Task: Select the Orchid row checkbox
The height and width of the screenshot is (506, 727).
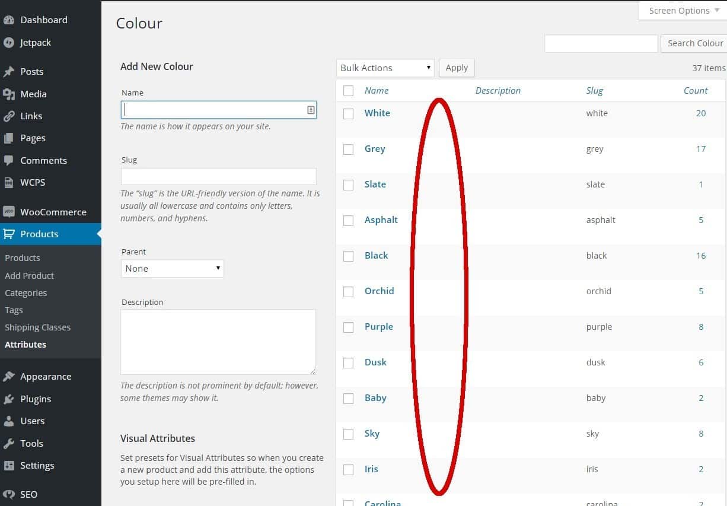Action: [349, 291]
